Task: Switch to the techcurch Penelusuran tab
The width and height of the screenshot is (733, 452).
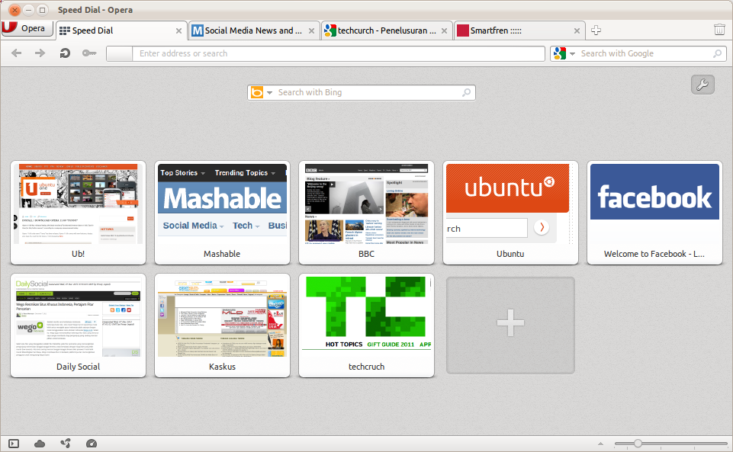Action: (387, 30)
